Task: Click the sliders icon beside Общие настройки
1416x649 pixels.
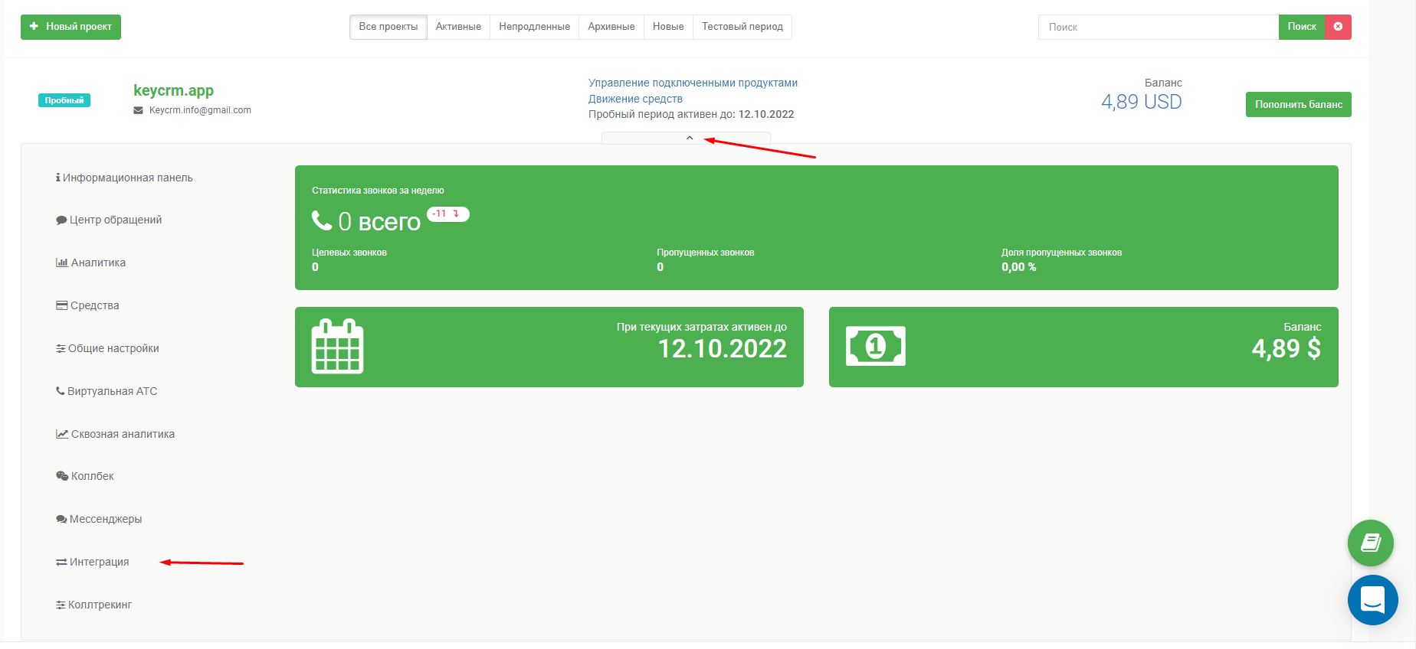Action: click(61, 348)
